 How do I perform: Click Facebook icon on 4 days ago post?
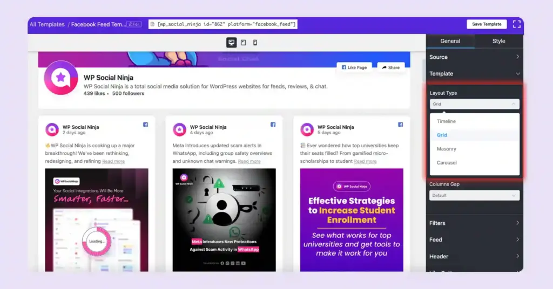coord(273,125)
